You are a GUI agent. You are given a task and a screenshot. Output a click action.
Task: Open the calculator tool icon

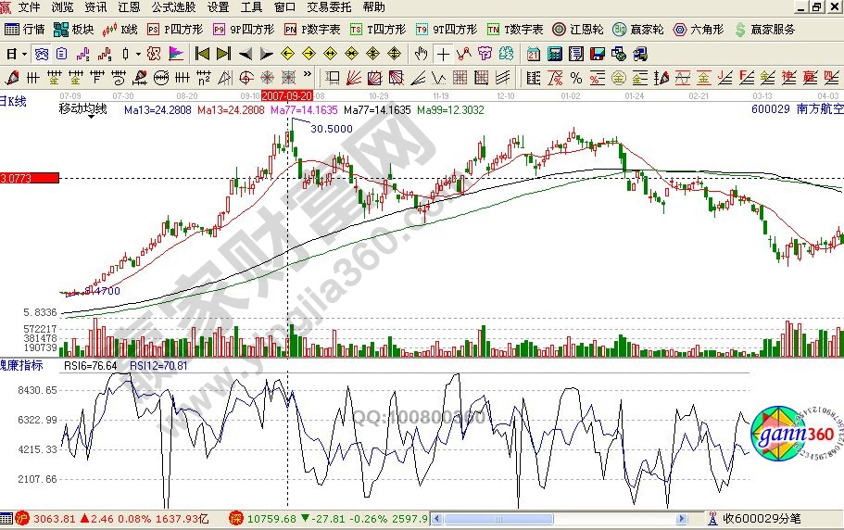click(x=554, y=53)
